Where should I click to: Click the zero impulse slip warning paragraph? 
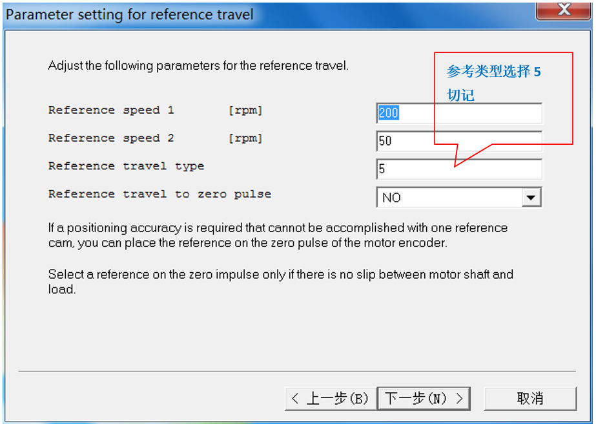(x=280, y=281)
